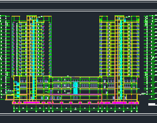Select the first grid axis bubble at bottom left

pos(14,111)
